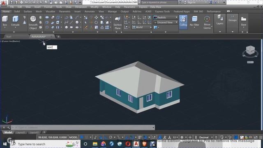Expand the command line history arrow

[x=153, y=127]
